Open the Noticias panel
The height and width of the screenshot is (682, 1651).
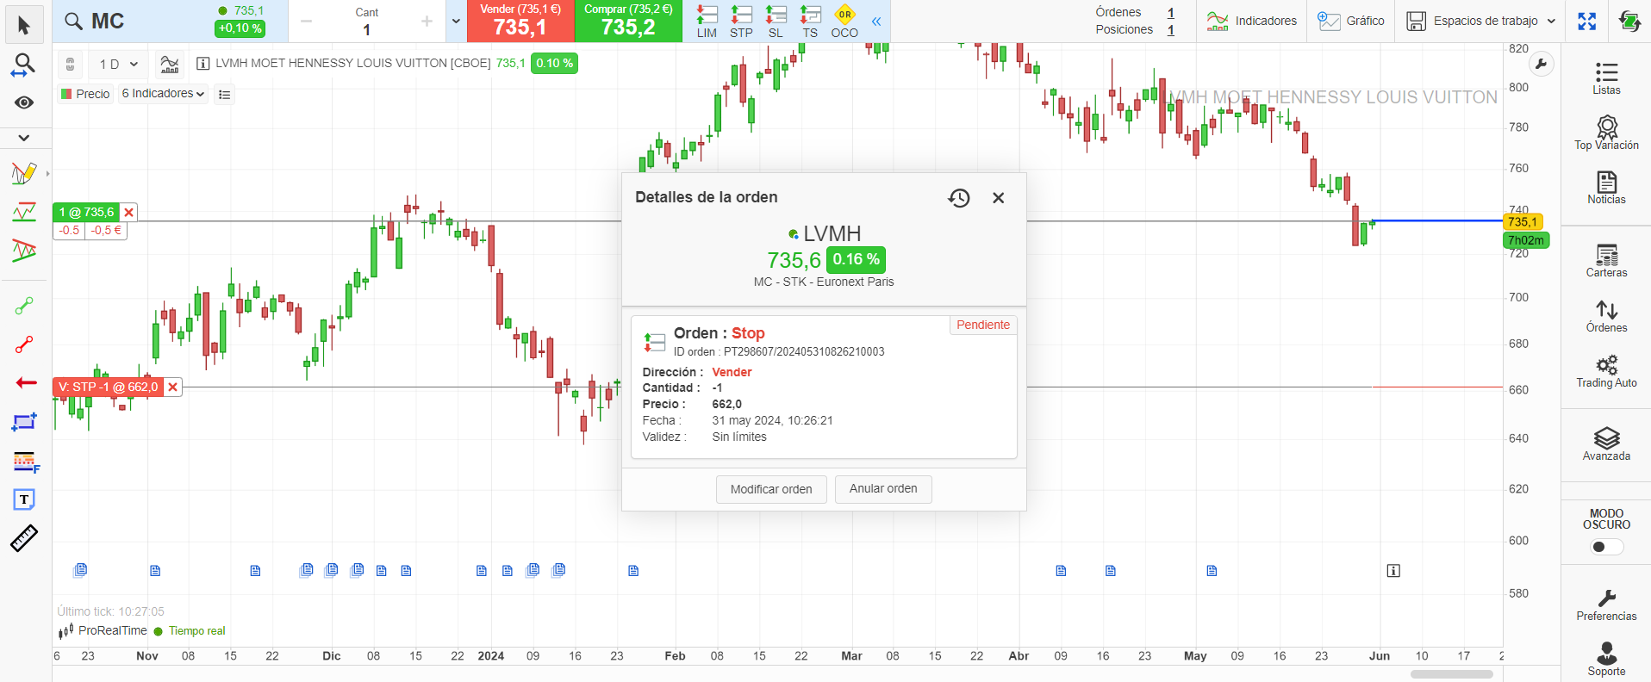tap(1606, 187)
